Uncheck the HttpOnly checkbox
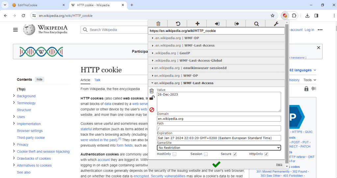The width and height of the screenshot is (337, 178). pos(266,154)
